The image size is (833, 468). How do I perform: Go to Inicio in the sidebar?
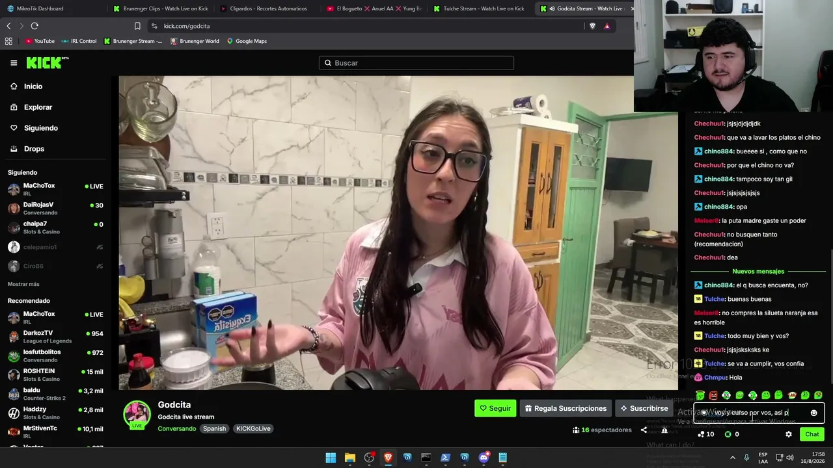[x=33, y=86]
